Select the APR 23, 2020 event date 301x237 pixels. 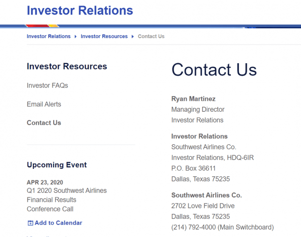point(45,182)
